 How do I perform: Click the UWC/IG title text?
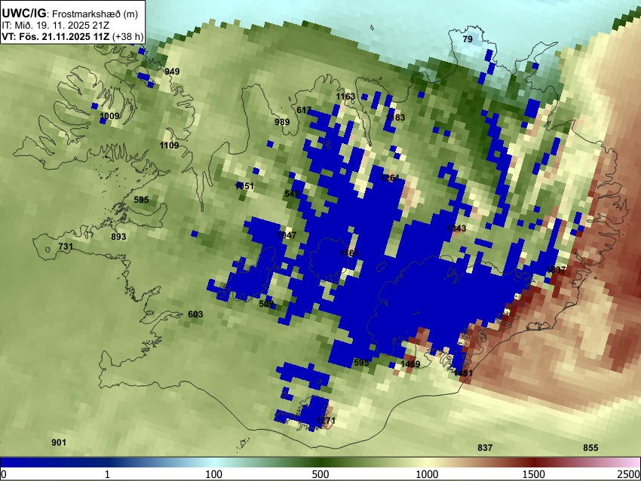click(23, 13)
